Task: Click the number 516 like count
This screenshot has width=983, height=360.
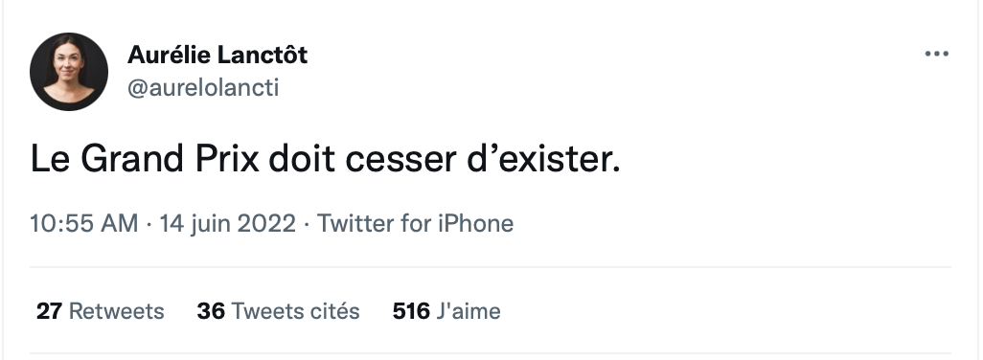Action: (411, 311)
